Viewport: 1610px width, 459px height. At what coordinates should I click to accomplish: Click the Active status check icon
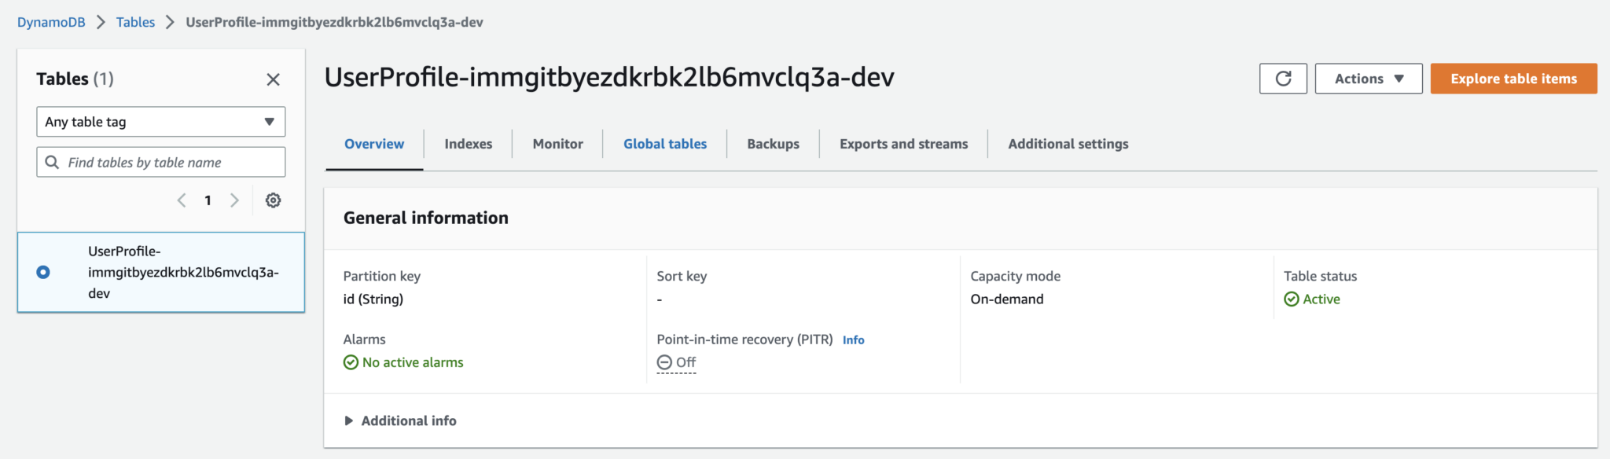pyautogui.click(x=1291, y=299)
